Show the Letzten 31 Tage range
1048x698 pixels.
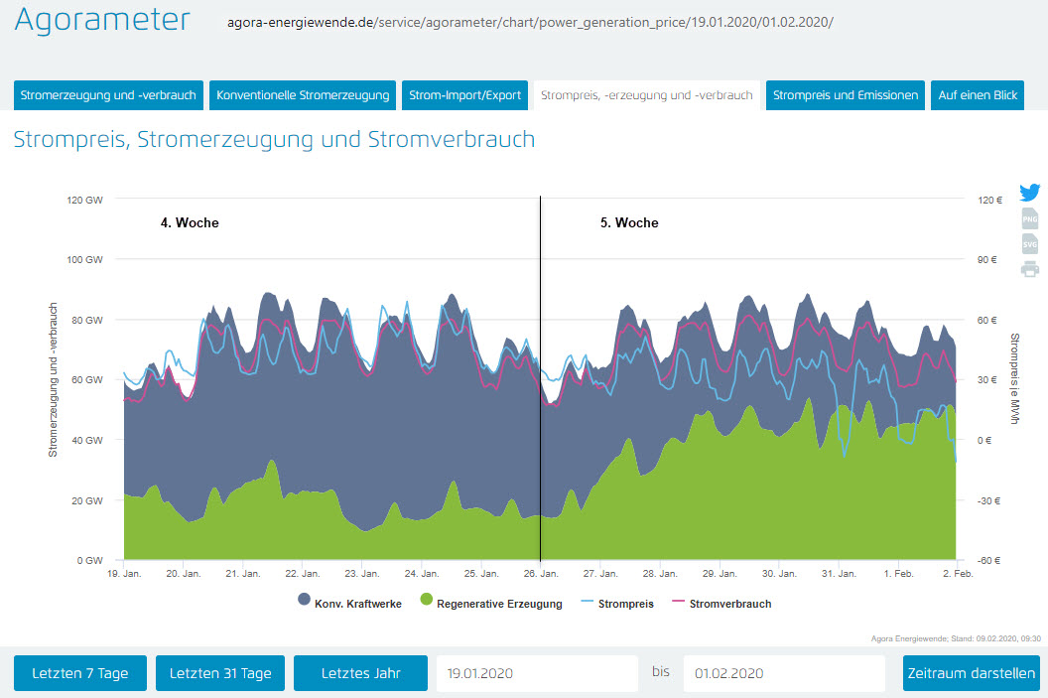pyautogui.click(x=220, y=673)
